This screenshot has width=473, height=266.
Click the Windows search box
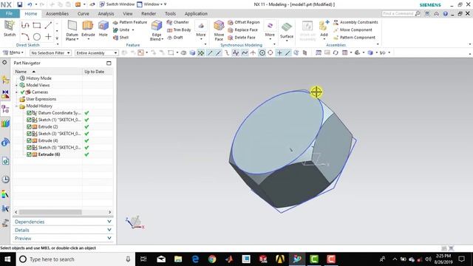75,259
